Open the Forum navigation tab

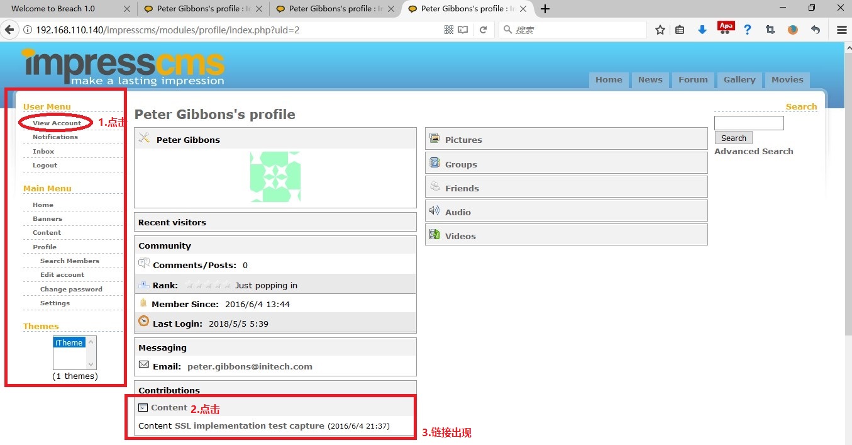[693, 80]
